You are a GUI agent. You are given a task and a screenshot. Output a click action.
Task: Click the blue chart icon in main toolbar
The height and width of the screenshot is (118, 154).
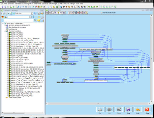coord(18,7)
